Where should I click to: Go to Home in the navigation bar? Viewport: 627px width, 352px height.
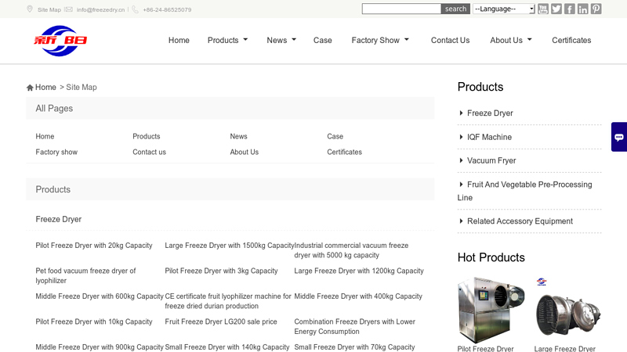point(179,41)
